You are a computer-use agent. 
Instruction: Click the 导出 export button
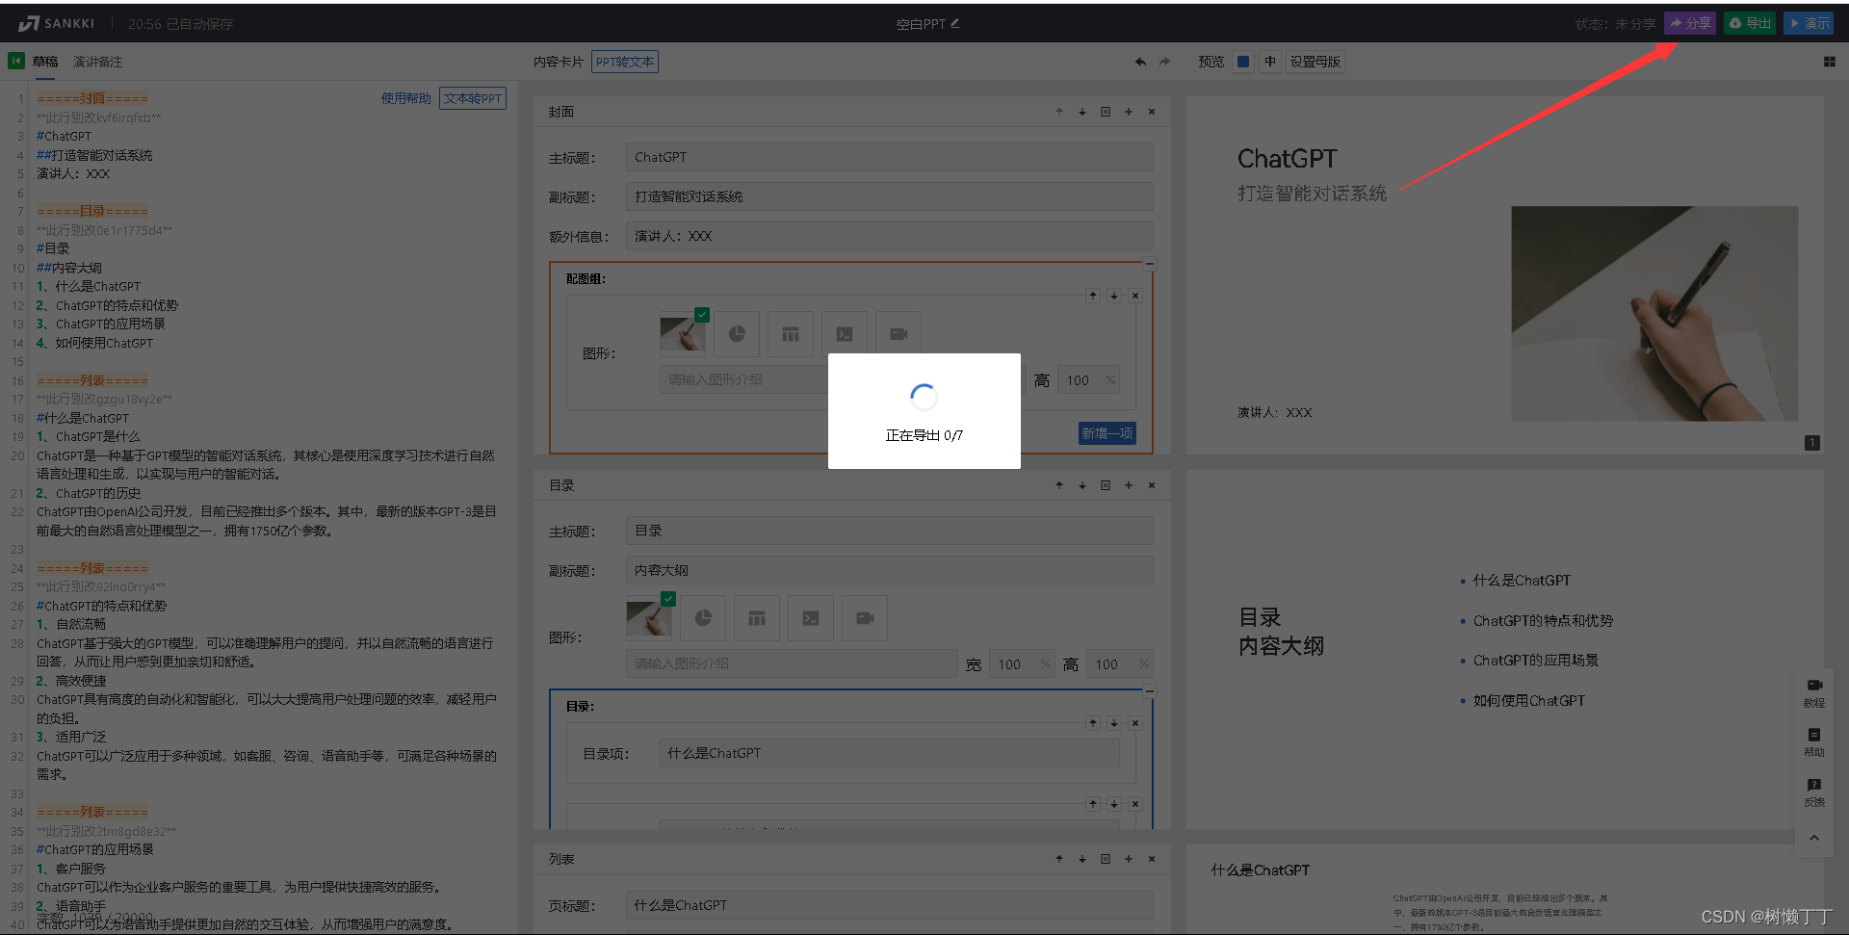[1750, 23]
